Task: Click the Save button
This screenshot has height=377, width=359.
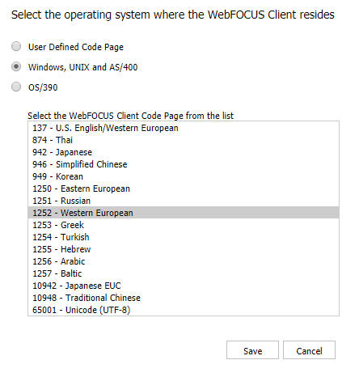Action: pos(252,350)
